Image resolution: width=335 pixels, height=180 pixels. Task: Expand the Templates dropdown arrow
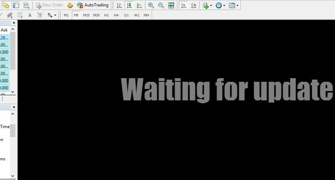click(x=237, y=6)
